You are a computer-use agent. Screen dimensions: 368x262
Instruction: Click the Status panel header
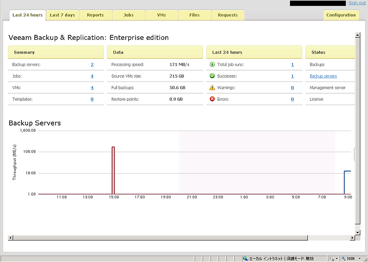point(331,52)
